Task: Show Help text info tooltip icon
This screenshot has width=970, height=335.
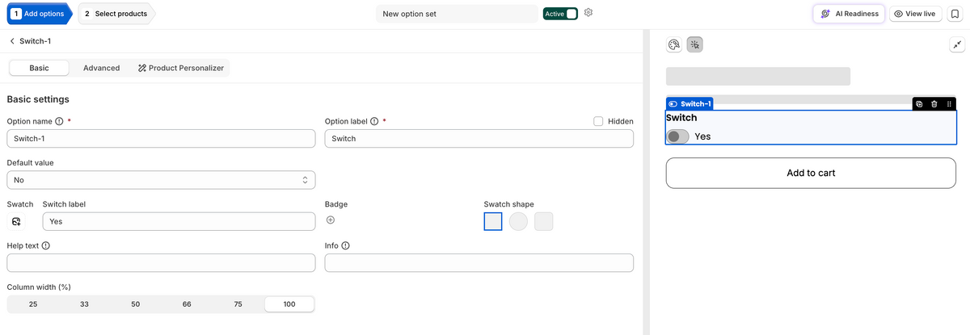Action: point(45,245)
